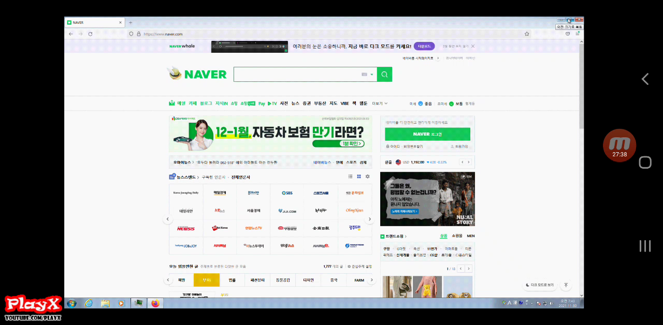
Task: Click the green NAVER 로그인 button
Action: point(427,134)
